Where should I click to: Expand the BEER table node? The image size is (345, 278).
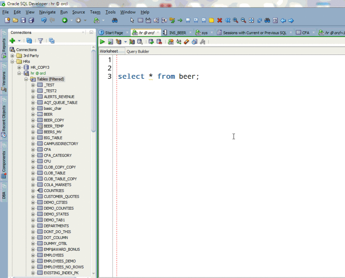[33, 114]
